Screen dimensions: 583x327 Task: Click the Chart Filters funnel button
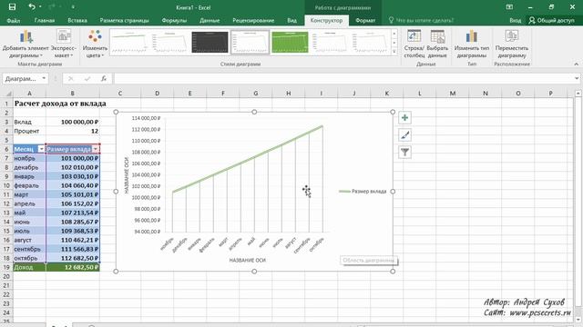[x=404, y=152]
